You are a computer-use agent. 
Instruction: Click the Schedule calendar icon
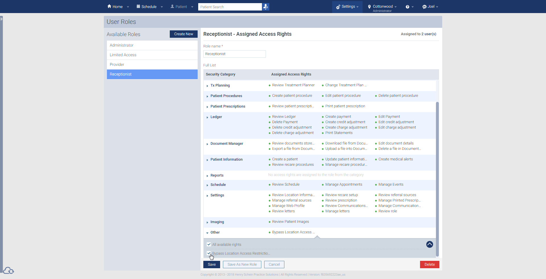pos(138,6)
